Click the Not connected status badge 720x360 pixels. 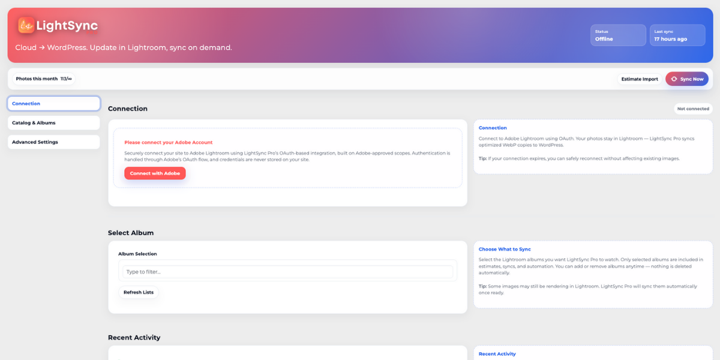coord(694,109)
